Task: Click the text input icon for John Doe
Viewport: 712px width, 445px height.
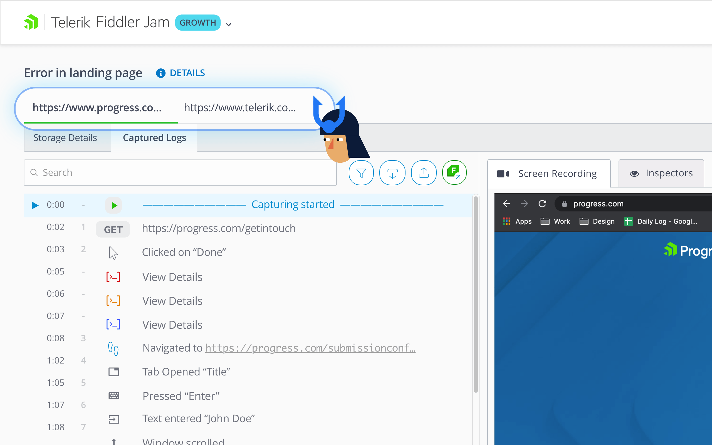Action: point(113,419)
